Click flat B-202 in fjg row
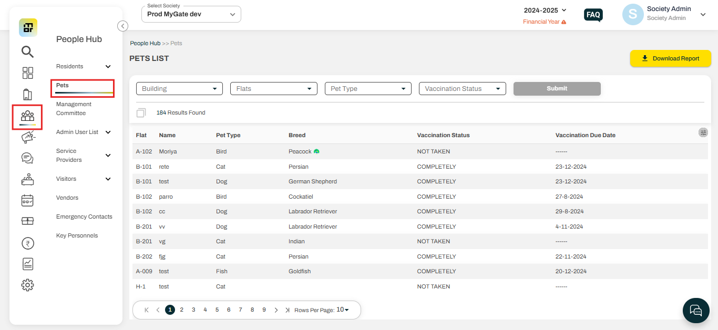 [144, 256]
